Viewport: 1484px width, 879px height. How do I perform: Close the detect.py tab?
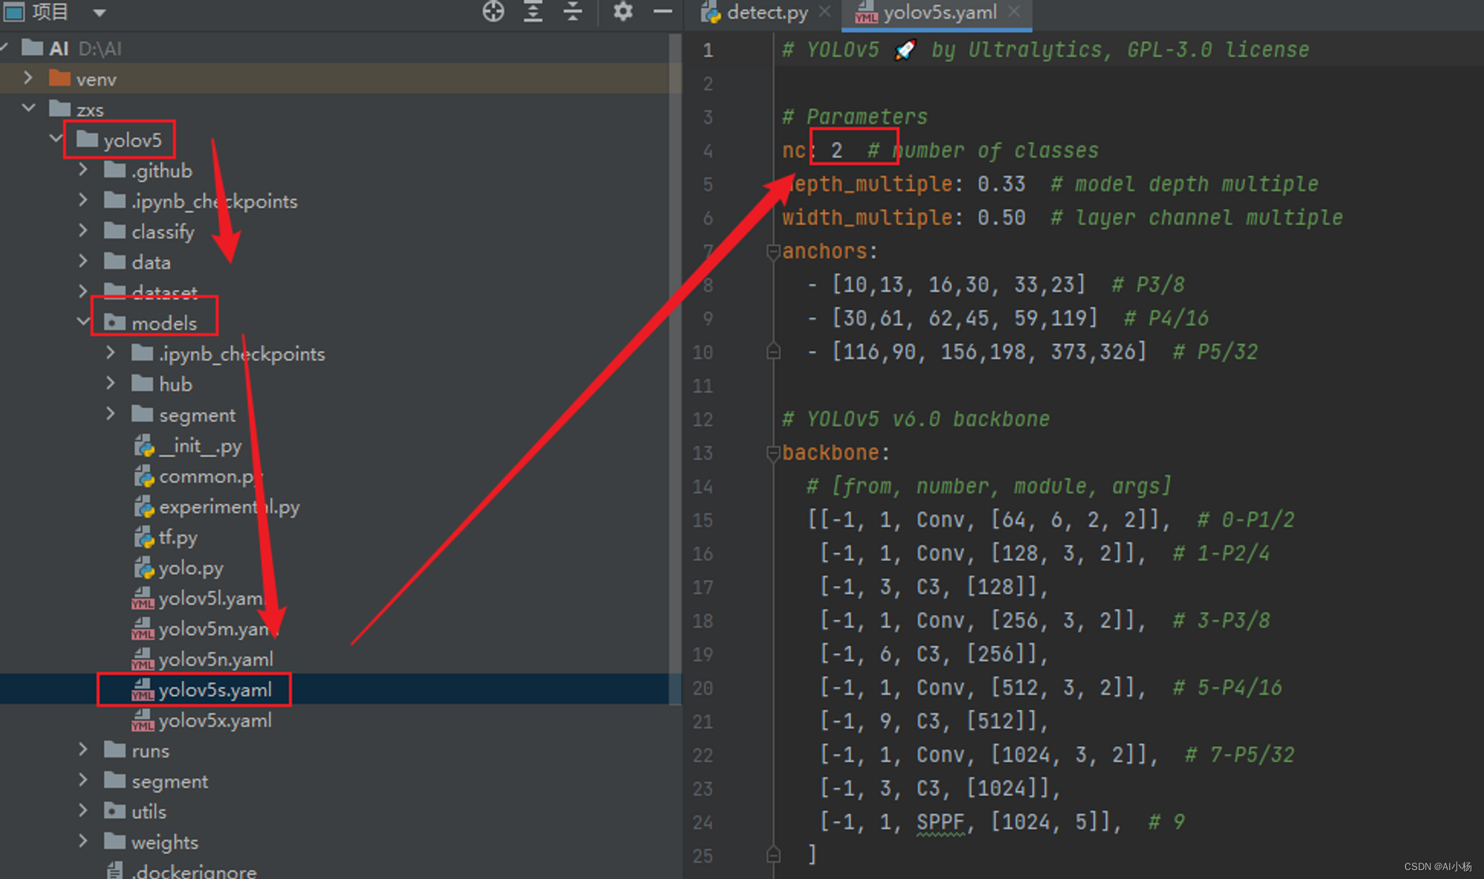[x=824, y=12]
